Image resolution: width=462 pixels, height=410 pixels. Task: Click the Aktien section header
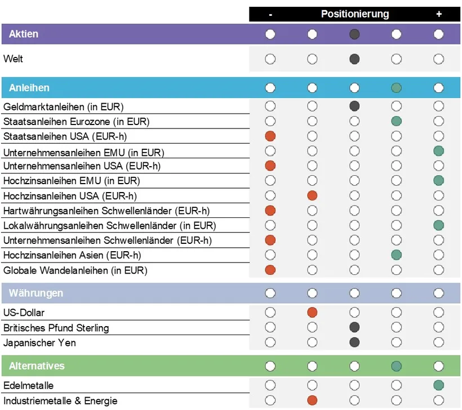(24, 34)
